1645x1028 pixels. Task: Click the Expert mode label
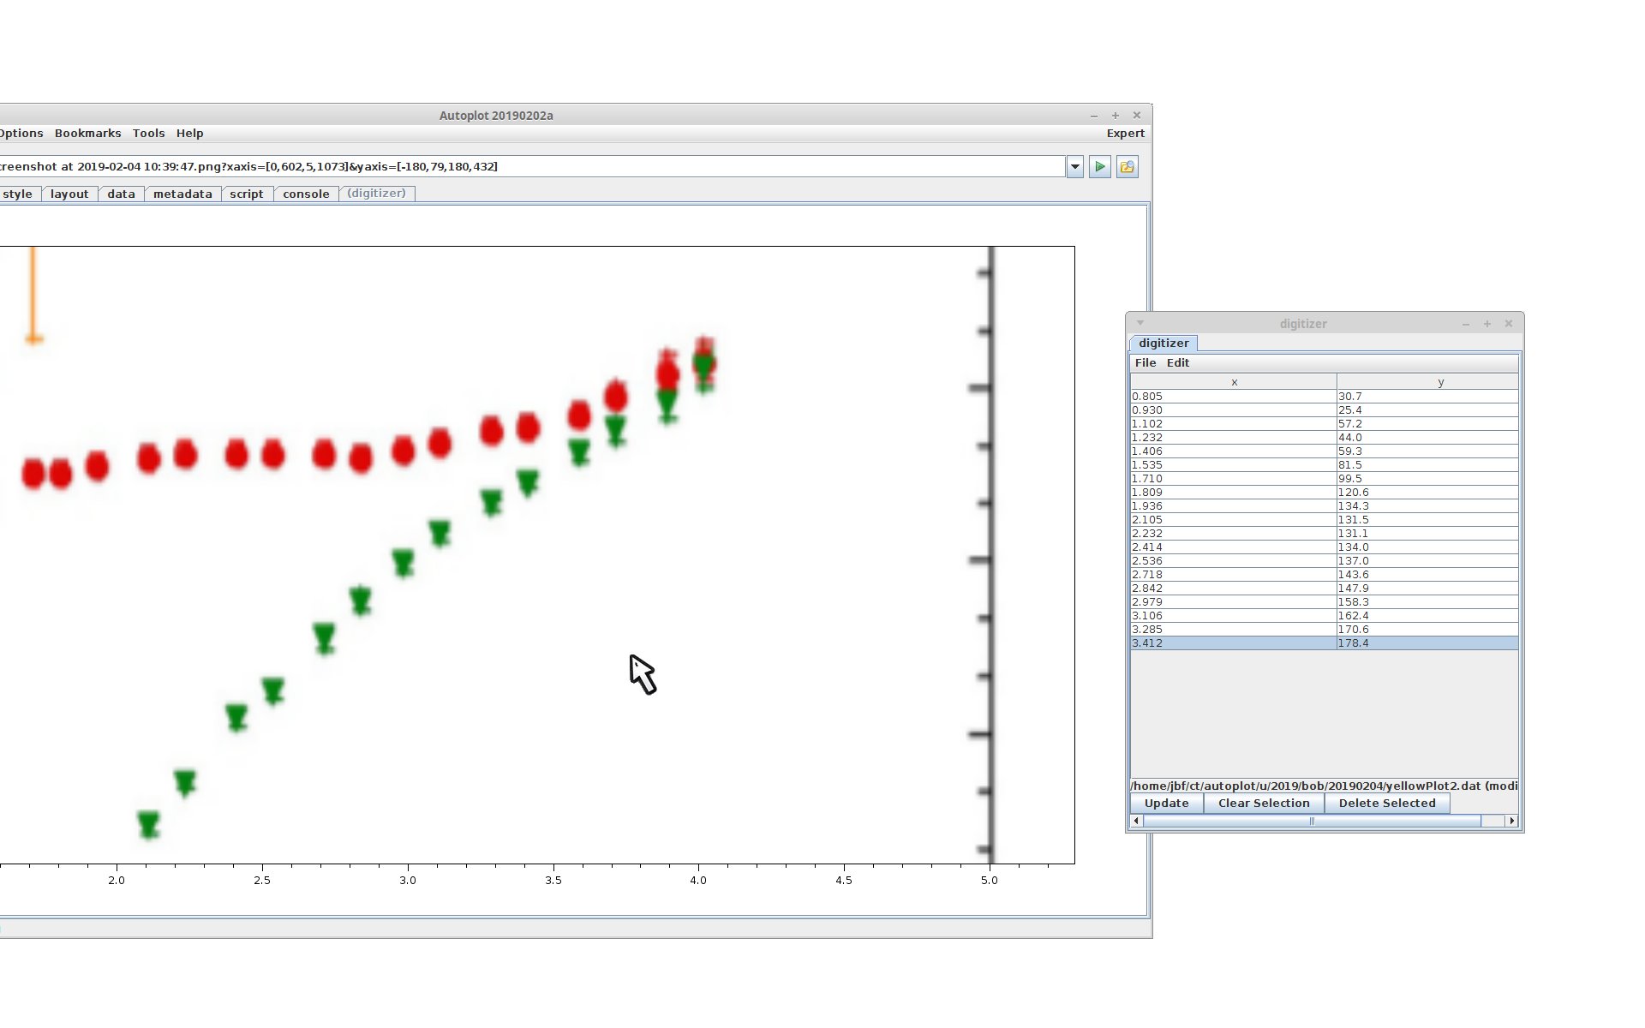pyautogui.click(x=1125, y=134)
